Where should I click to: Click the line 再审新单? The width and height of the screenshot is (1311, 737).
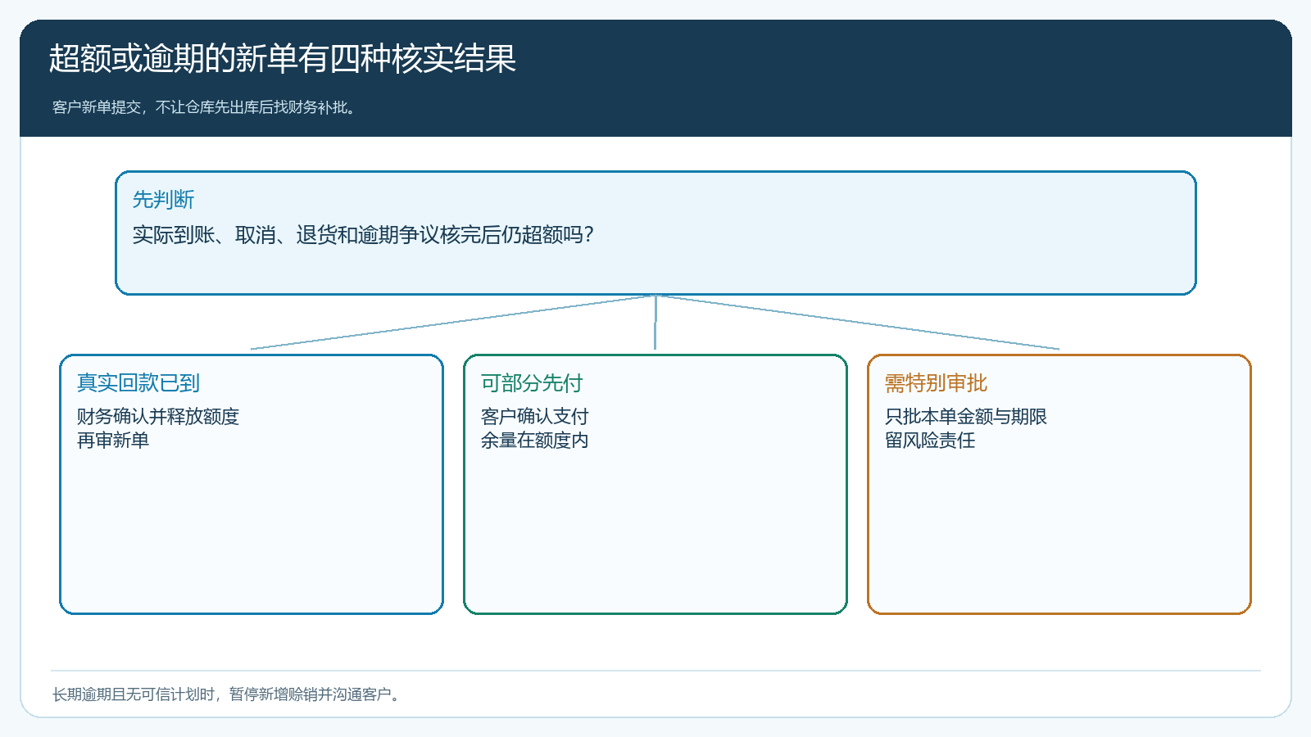click(113, 441)
